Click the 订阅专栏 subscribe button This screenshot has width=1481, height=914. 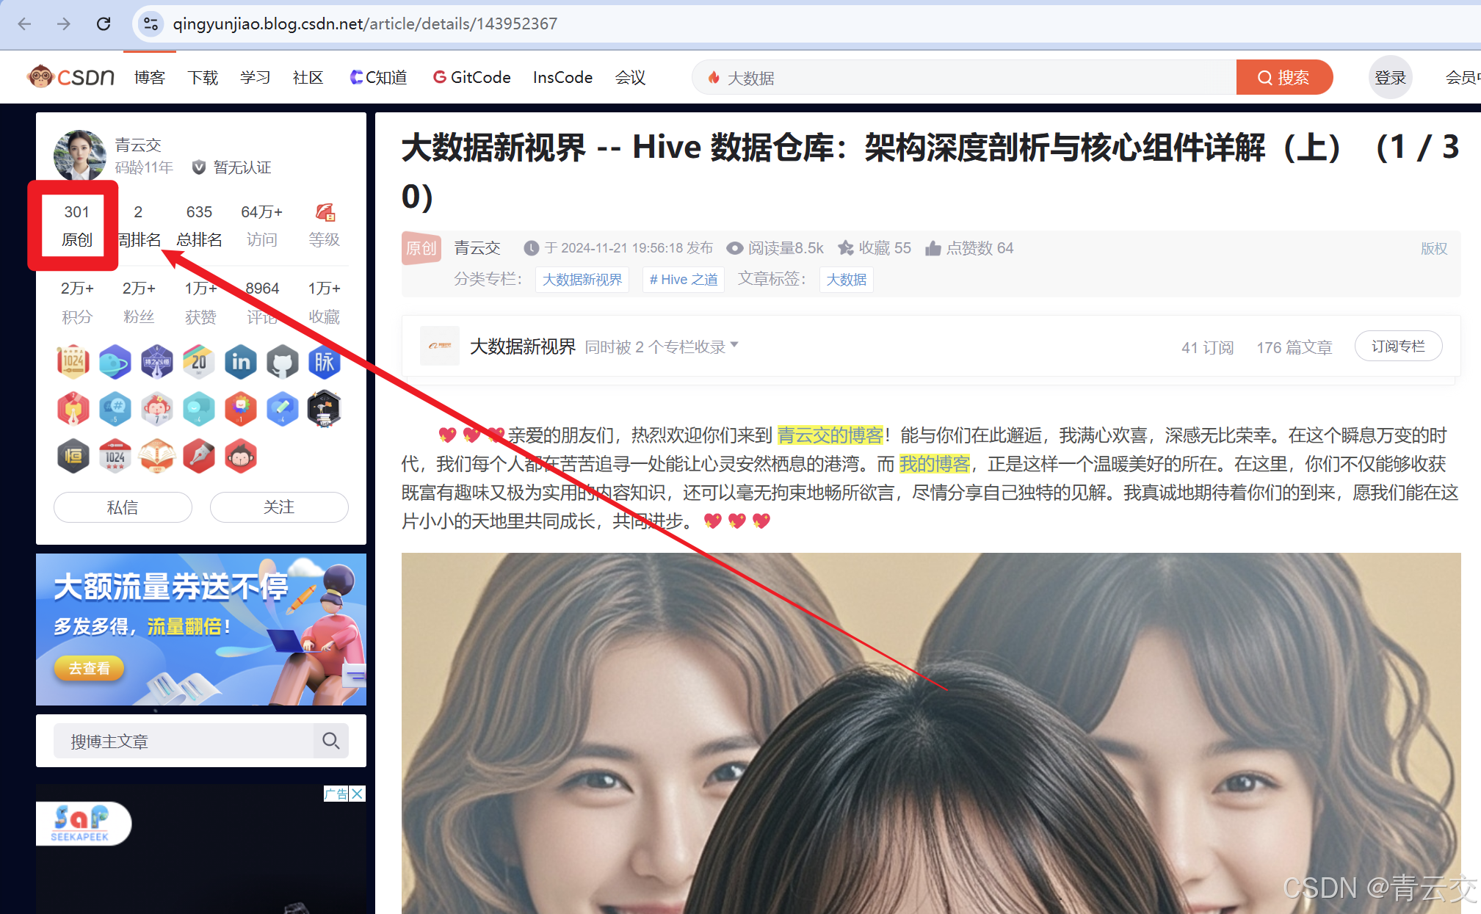[x=1397, y=347]
